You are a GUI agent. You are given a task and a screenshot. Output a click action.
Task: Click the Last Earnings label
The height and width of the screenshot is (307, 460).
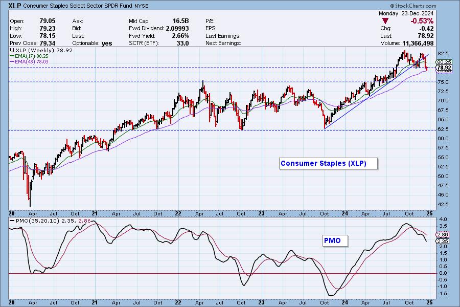click(223, 36)
